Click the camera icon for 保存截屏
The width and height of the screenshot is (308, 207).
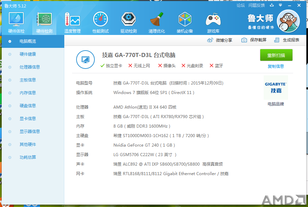pyautogui.click(x=244, y=40)
